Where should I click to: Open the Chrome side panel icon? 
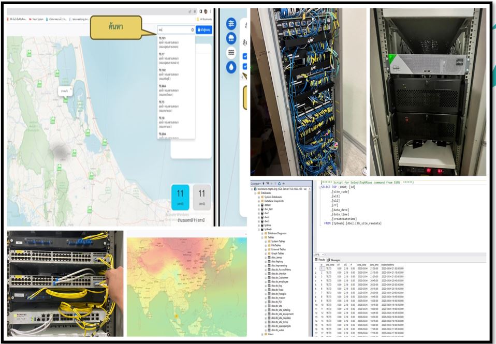(x=200, y=11)
